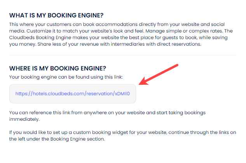Click the 'WHAT IS MY BOOKING ENGINE?' heading
246x163 pixels.
coord(56,15)
